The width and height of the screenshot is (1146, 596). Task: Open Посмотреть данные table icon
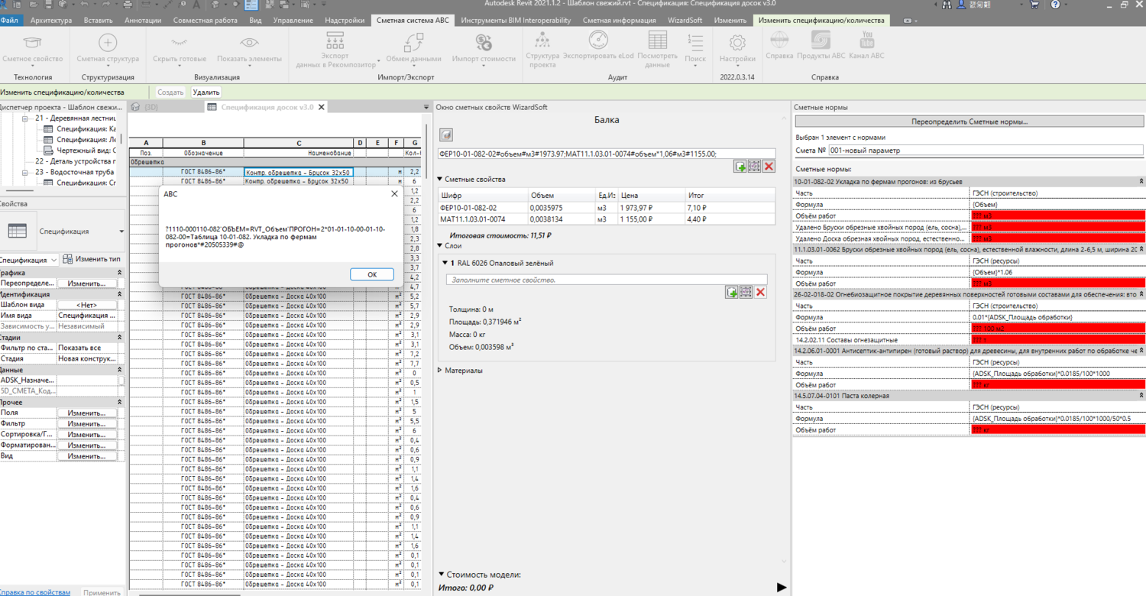pos(657,41)
